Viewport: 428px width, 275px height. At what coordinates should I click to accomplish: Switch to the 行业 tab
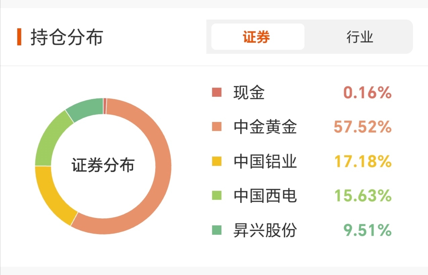pos(359,37)
